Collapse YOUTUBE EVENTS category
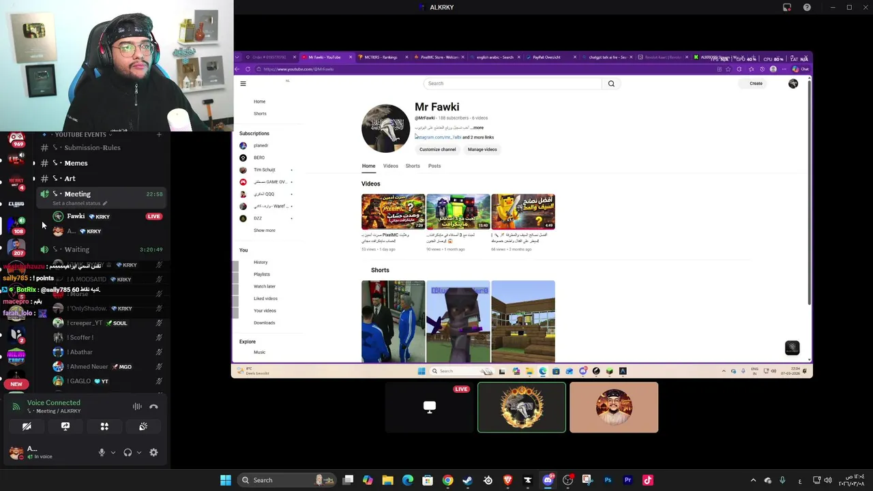Image resolution: width=873 pixels, height=491 pixels. [x=80, y=134]
